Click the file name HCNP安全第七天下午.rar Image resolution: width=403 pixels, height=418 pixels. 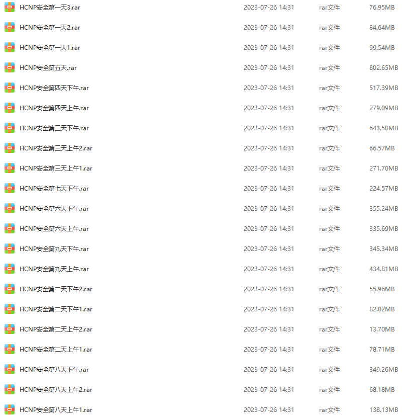54,189
